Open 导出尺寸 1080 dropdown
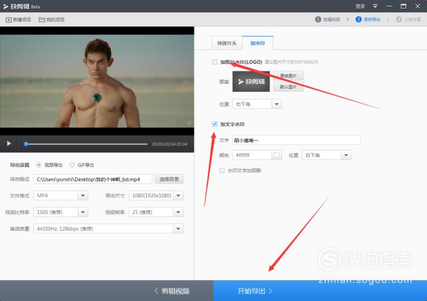Image resolution: width=427 pixels, height=301 pixels. tap(156, 196)
